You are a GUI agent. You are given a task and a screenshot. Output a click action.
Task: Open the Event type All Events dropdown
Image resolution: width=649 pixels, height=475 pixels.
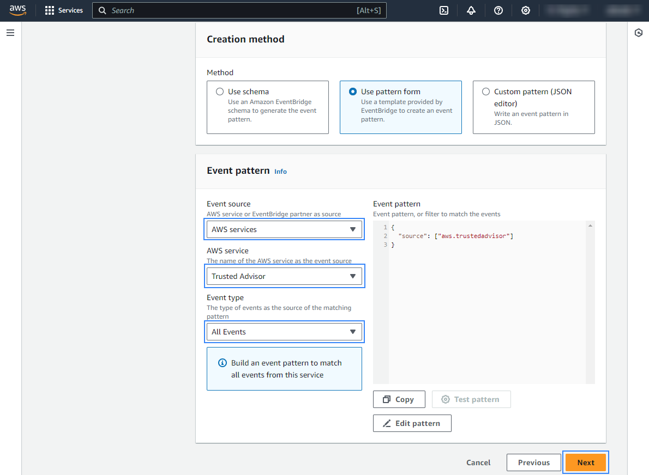(284, 332)
